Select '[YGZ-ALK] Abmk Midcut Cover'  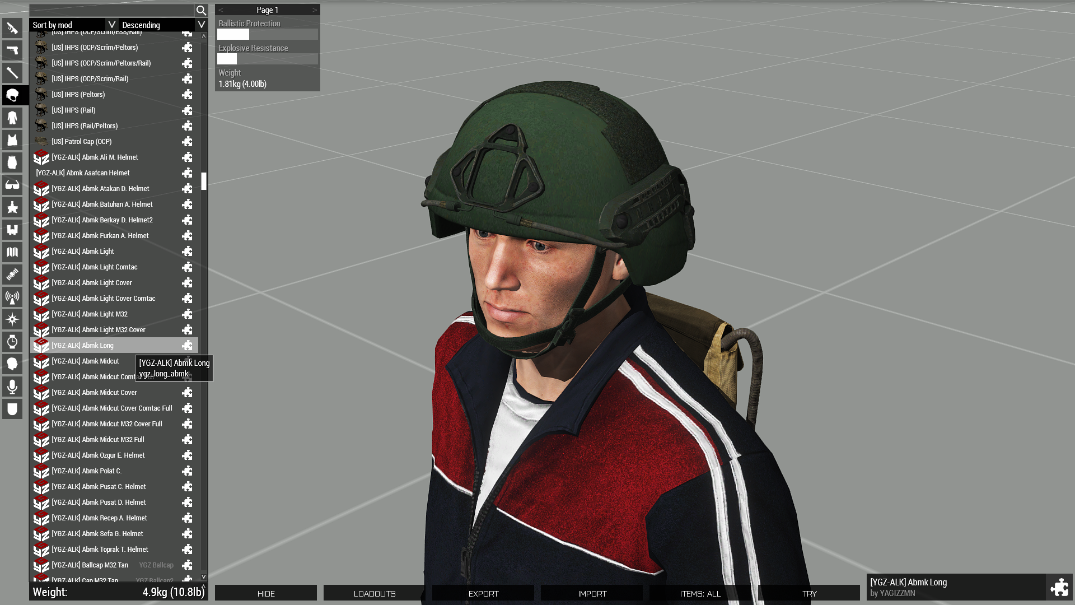coord(114,393)
